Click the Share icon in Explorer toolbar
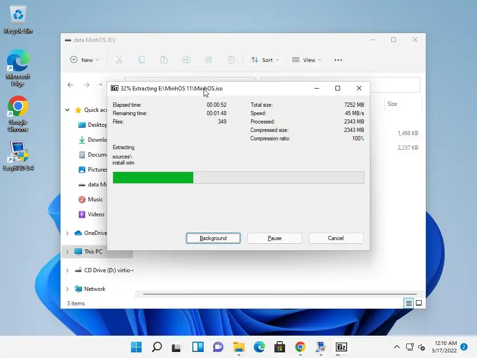 coord(209,60)
